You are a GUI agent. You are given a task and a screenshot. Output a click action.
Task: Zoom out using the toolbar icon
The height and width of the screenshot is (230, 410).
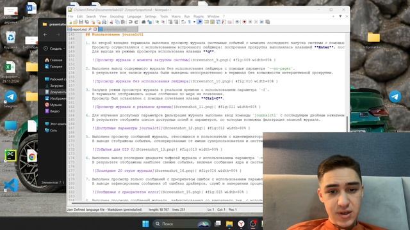163,22
